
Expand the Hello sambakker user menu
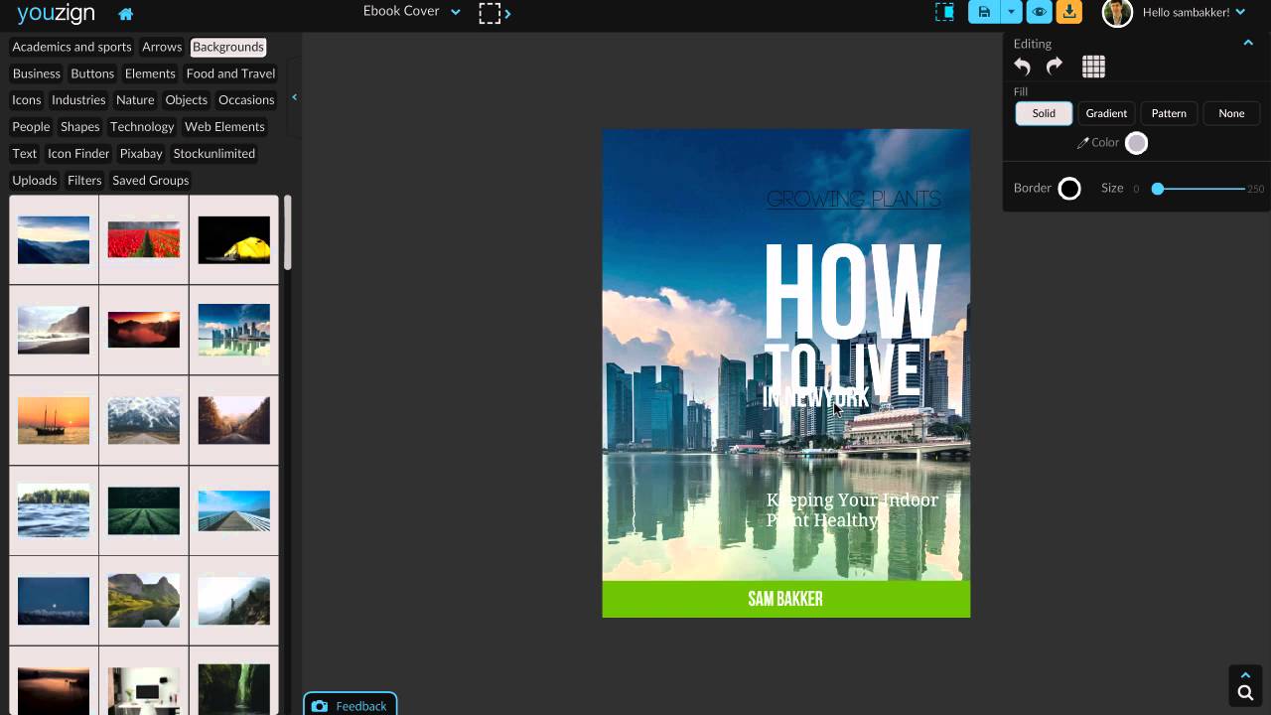click(1194, 13)
